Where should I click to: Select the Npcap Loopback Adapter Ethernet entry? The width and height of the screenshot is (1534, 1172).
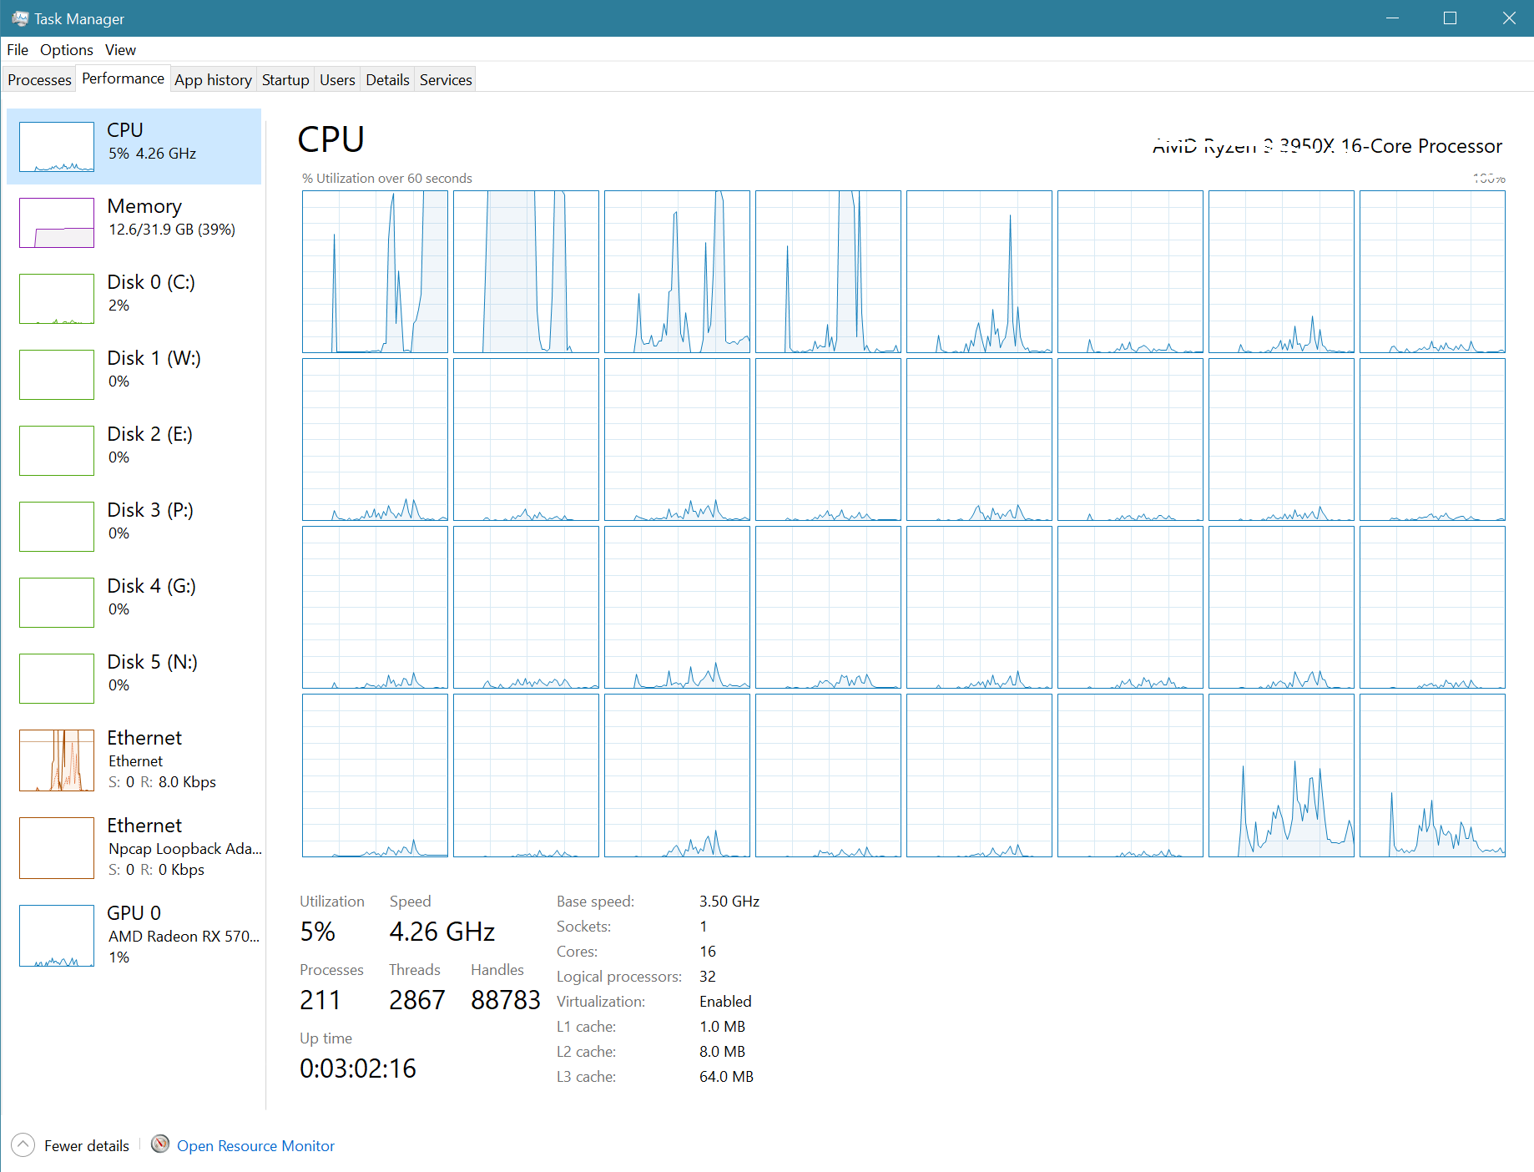134,847
